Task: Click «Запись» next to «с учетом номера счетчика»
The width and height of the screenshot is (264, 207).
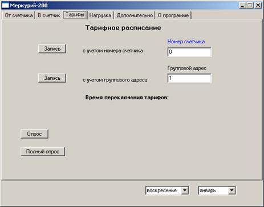Action: point(52,49)
